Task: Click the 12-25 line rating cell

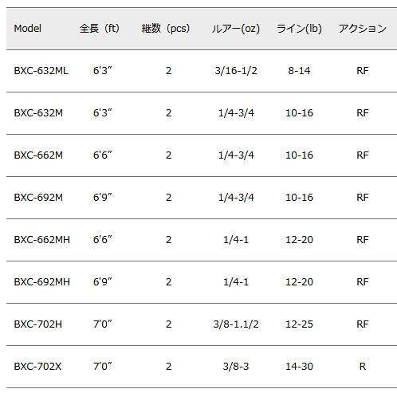Action: (299, 324)
